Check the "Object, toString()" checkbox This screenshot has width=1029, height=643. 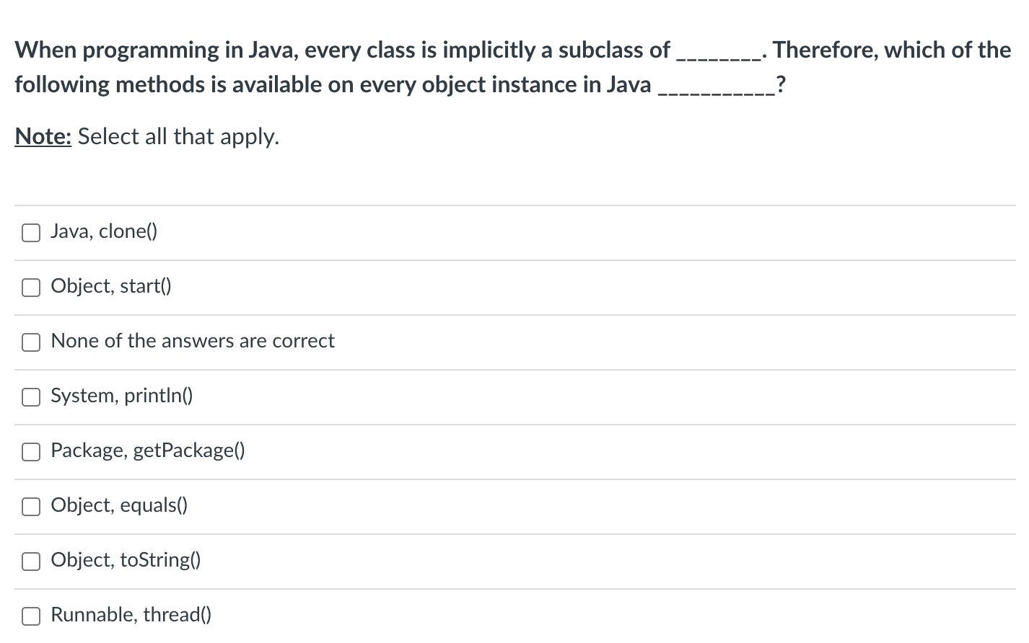[30, 561]
